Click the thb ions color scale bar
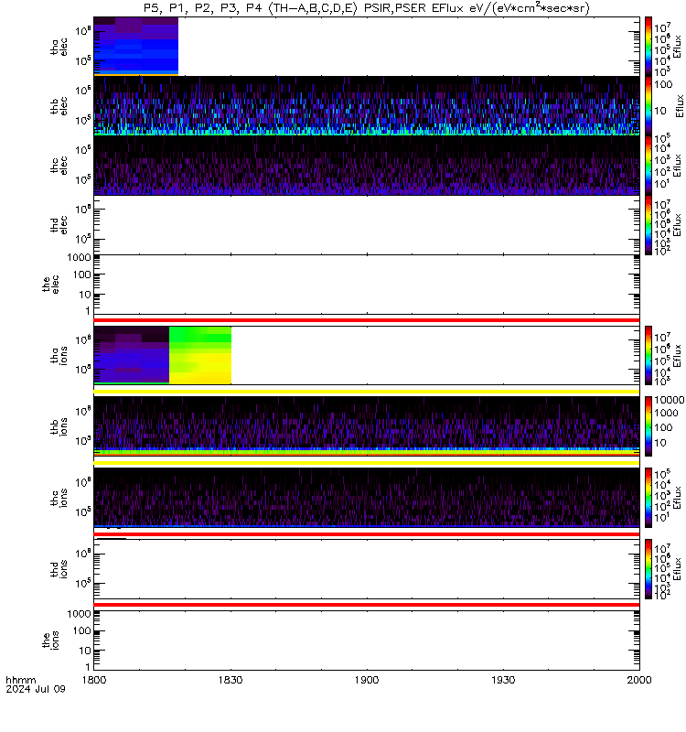Screen dimensions: 686x732 pos(648,426)
